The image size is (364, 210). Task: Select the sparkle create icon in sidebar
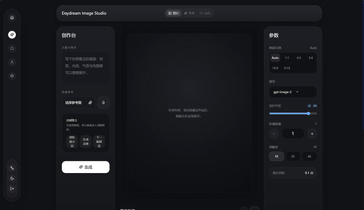point(12,35)
